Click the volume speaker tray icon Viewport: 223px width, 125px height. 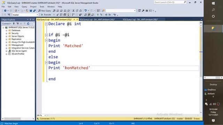214,104
